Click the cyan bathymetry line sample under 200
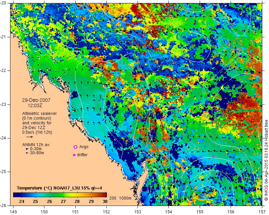The width and height of the screenshot is (269, 215). pyautogui.click(x=115, y=201)
